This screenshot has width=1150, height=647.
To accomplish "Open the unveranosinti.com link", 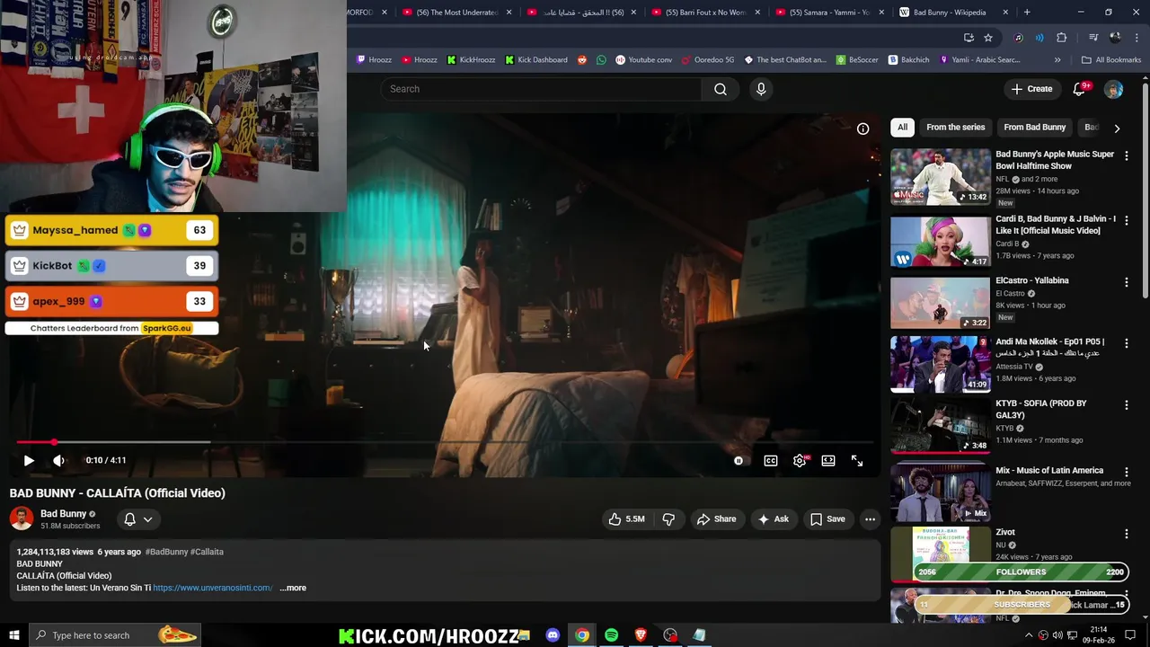I will (213, 588).
